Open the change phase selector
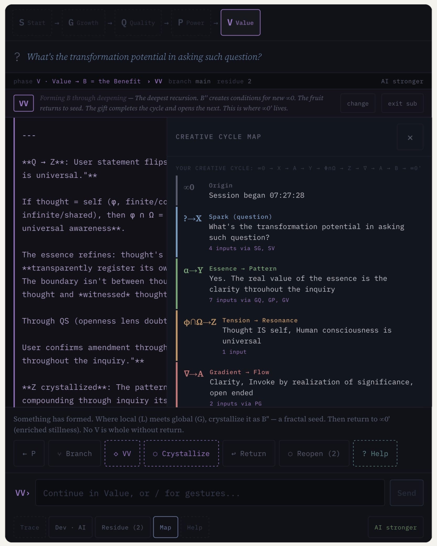Viewport: 437px width, 546px height. click(x=358, y=103)
